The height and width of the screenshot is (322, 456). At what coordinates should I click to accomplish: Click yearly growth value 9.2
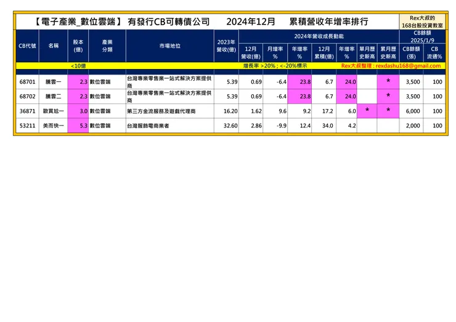306,111
